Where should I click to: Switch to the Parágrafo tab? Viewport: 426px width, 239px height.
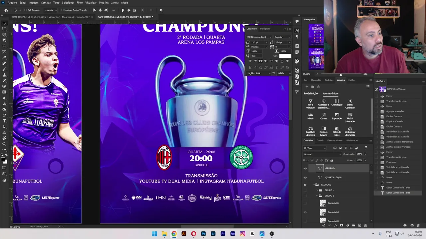265,29
